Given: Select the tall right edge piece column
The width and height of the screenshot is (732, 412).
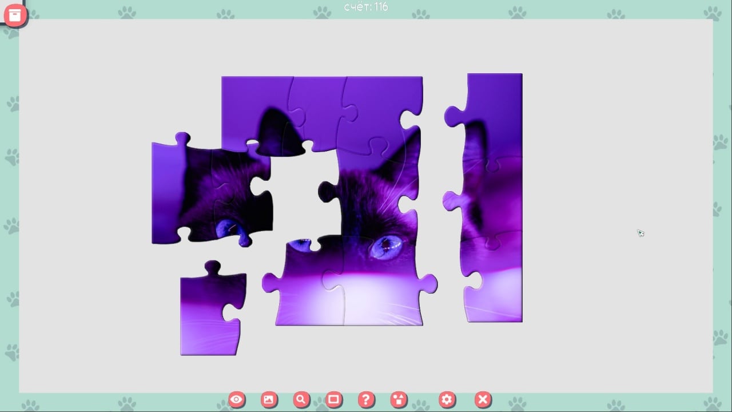Looking at the screenshot, I should [x=493, y=197].
